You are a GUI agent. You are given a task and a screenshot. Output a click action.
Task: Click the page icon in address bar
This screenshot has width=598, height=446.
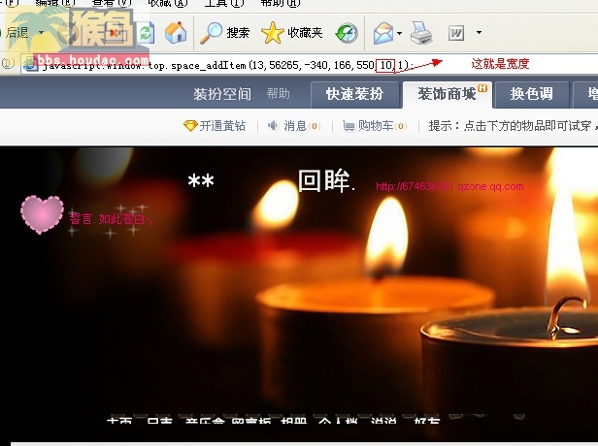click(30, 65)
